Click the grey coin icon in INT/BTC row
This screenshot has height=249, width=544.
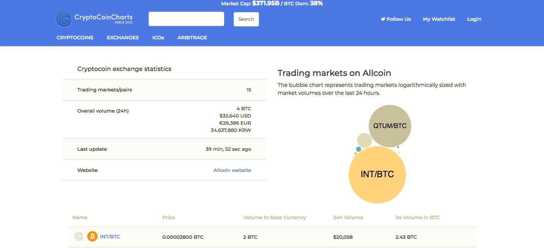click(79, 237)
